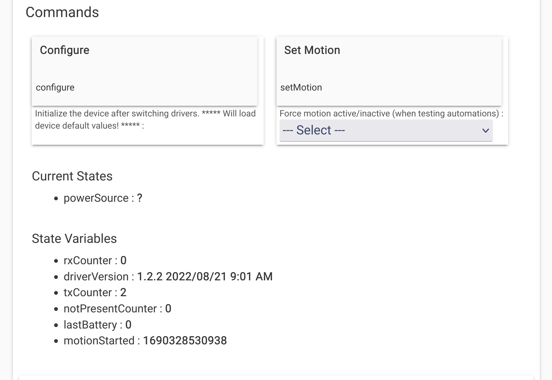Click the notPresentCounter state variable
This screenshot has width=552, height=380.
(x=117, y=309)
